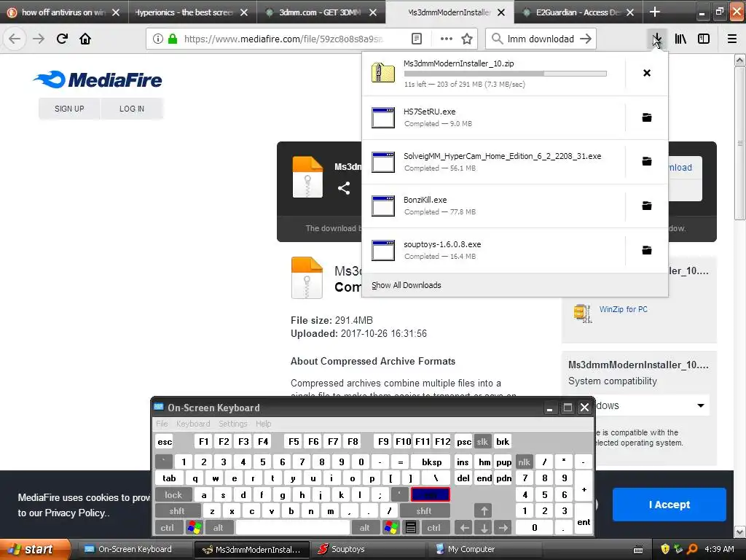Reload the current page
This screenshot has height=560, width=746.
[62, 39]
